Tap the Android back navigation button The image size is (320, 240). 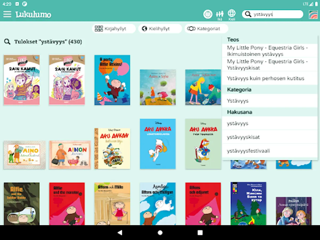[x=120, y=233]
